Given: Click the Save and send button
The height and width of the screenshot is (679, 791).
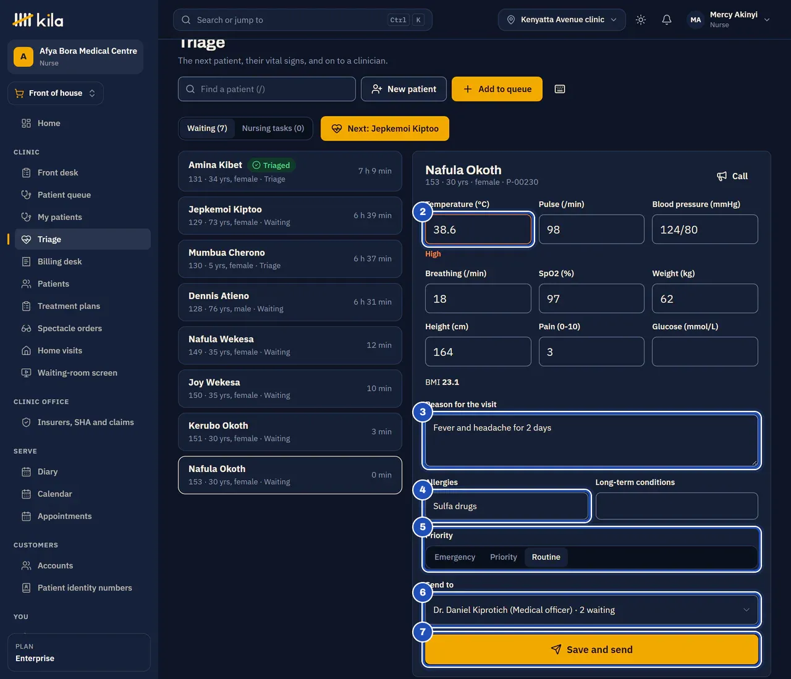Looking at the screenshot, I should (x=591, y=650).
